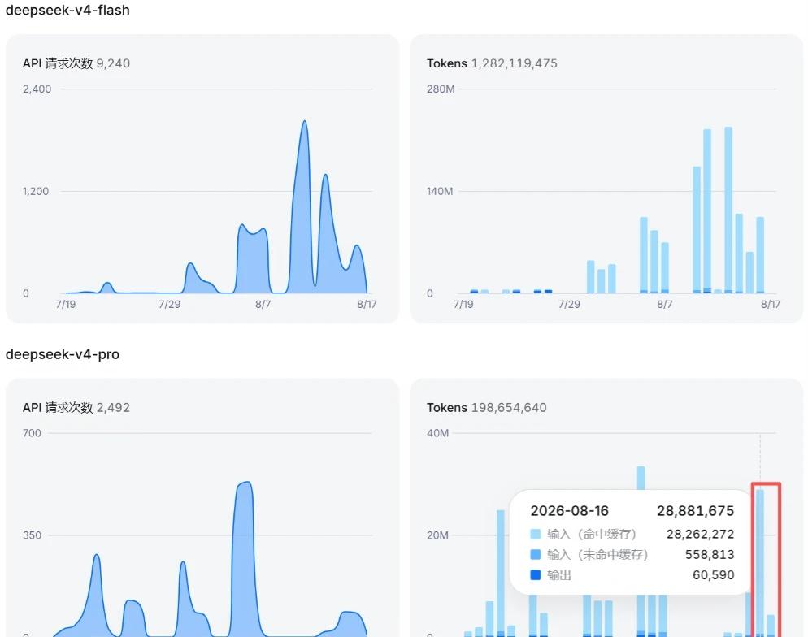This screenshot has width=808, height=637.
Task: Click 7/29 on the flash API requests chart
Action: pos(170,305)
